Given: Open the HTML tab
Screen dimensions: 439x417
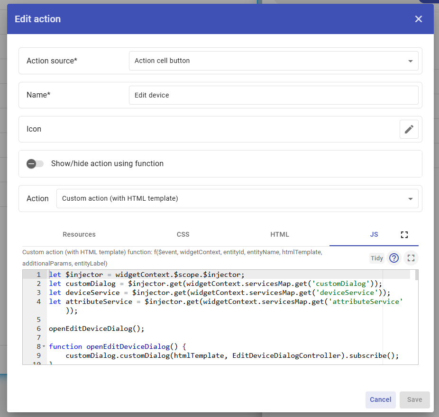Looking at the screenshot, I should click(280, 235).
